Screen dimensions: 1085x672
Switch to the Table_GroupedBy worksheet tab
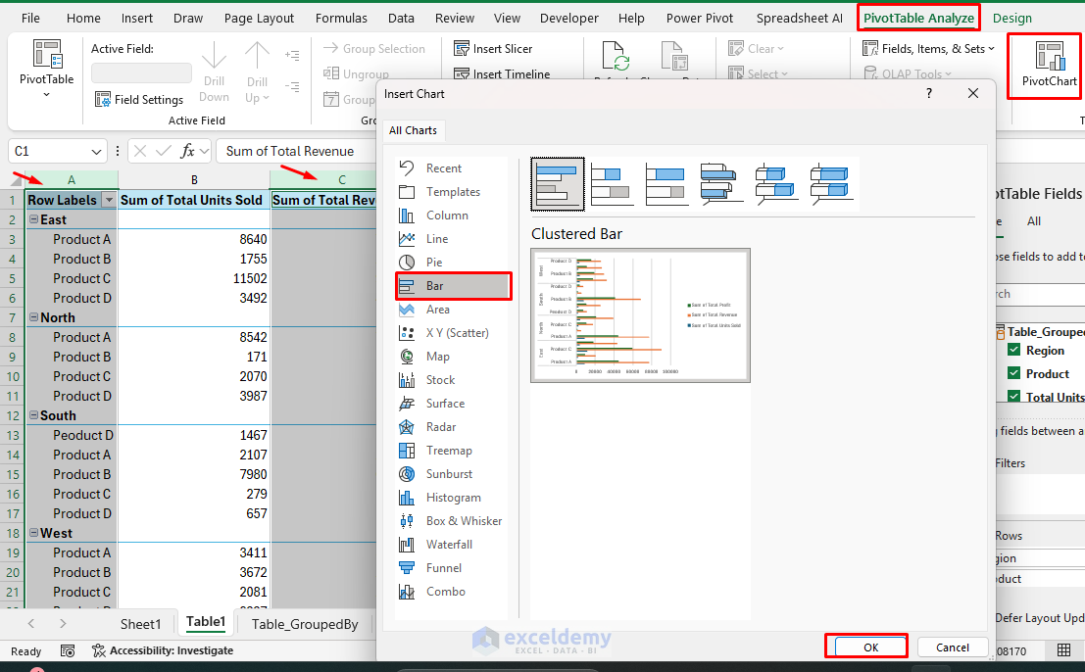click(305, 624)
